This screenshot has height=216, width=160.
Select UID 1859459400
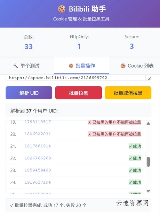[38, 170]
